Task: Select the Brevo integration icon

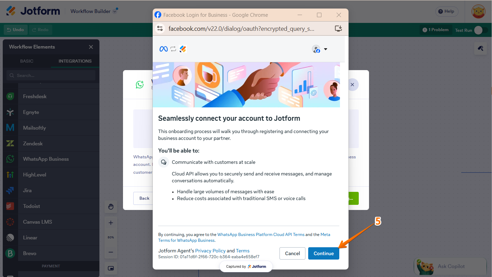Action: [x=10, y=253]
